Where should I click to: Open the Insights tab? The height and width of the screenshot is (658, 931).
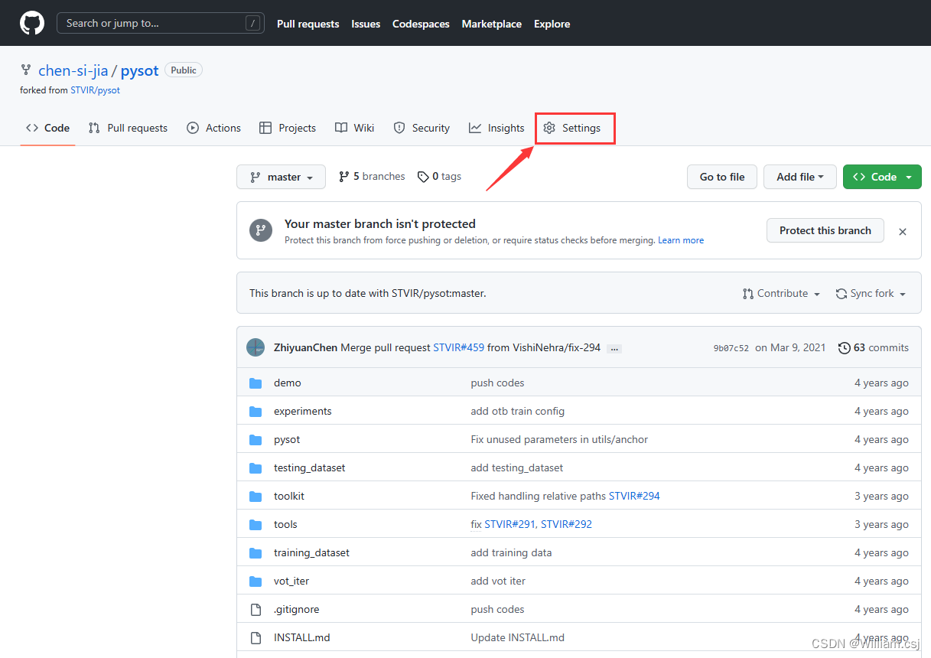[496, 128]
